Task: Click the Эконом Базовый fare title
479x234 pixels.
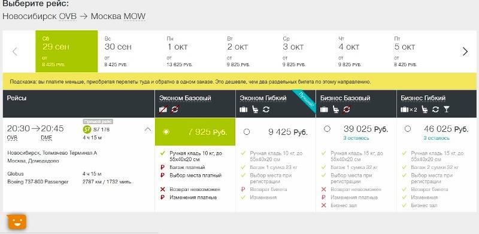Action: point(185,98)
